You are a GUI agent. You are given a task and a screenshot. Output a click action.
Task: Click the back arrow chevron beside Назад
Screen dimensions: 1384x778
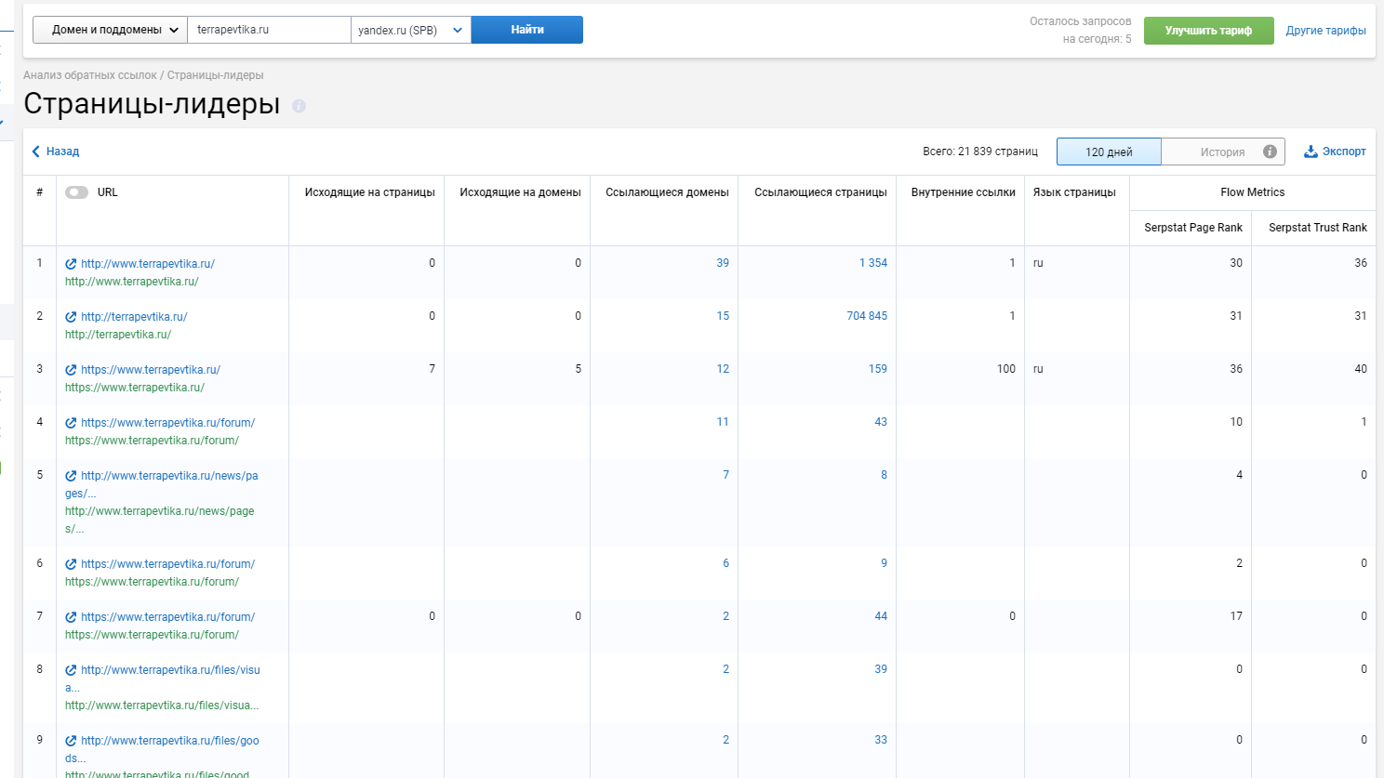point(36,152)
